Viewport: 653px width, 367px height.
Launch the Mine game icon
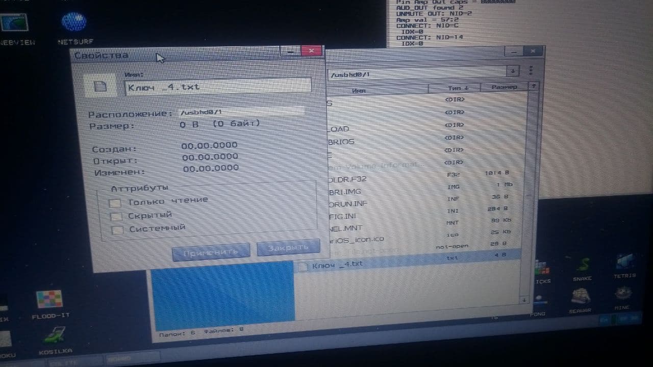(622, 293)
